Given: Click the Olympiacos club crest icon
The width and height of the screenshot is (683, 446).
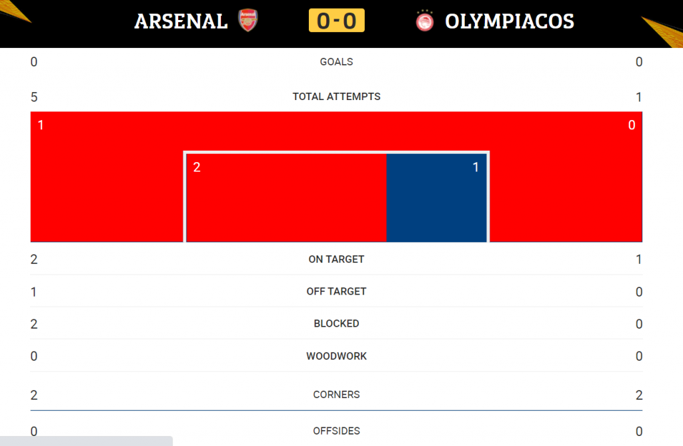Looking at the screenshot, I should [425, 21].
